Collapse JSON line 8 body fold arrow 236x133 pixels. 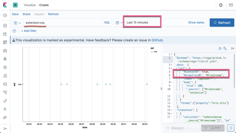(x=172, y=82)
